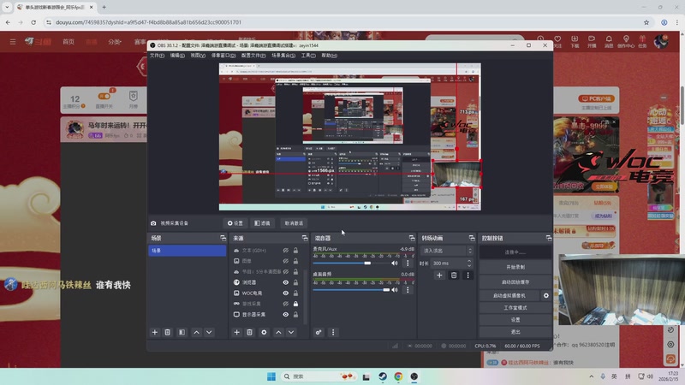Open 桌面音频 three-dot options menu
685x385 pixels.
coord(408,290)
